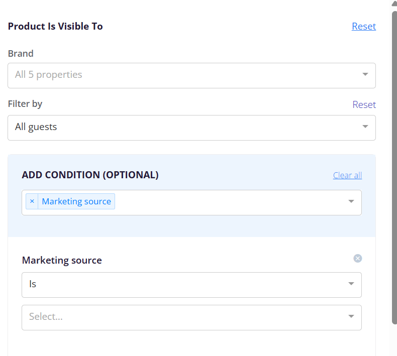Clear all added conditions

click(347, 175)
